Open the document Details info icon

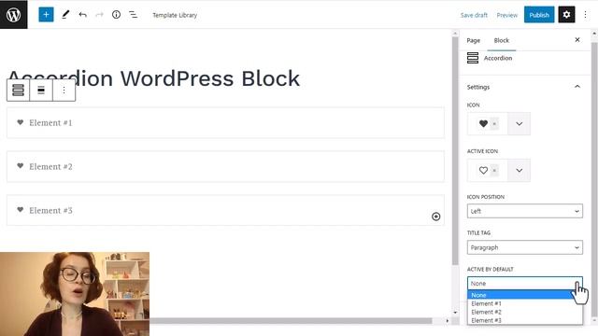click(x=116, y=15)
